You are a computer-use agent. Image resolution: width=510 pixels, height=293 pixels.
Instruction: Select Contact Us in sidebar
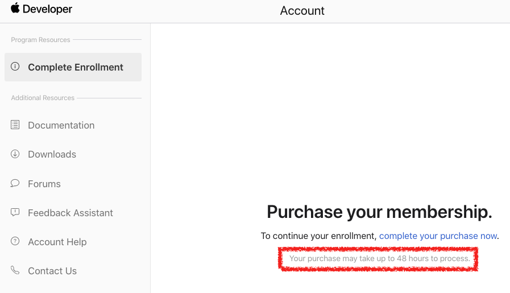click(x=52, y=271)
